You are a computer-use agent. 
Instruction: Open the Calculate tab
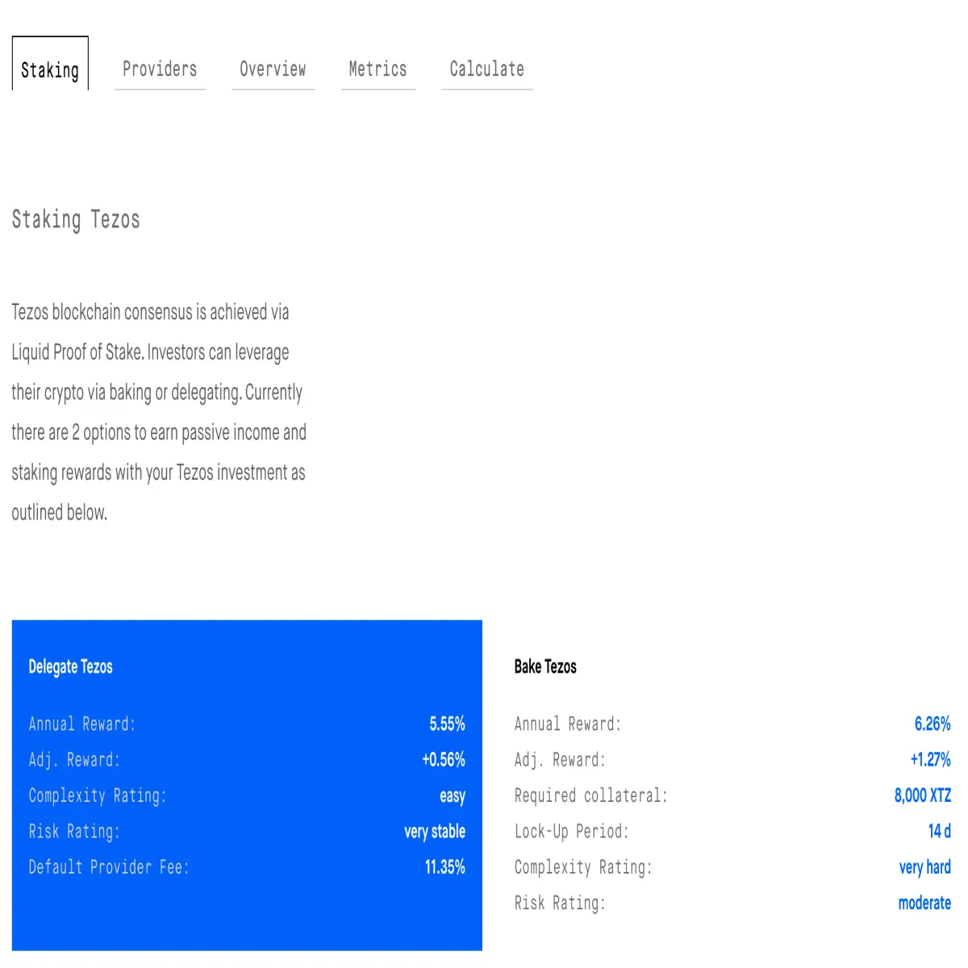(x=487, y=69)
